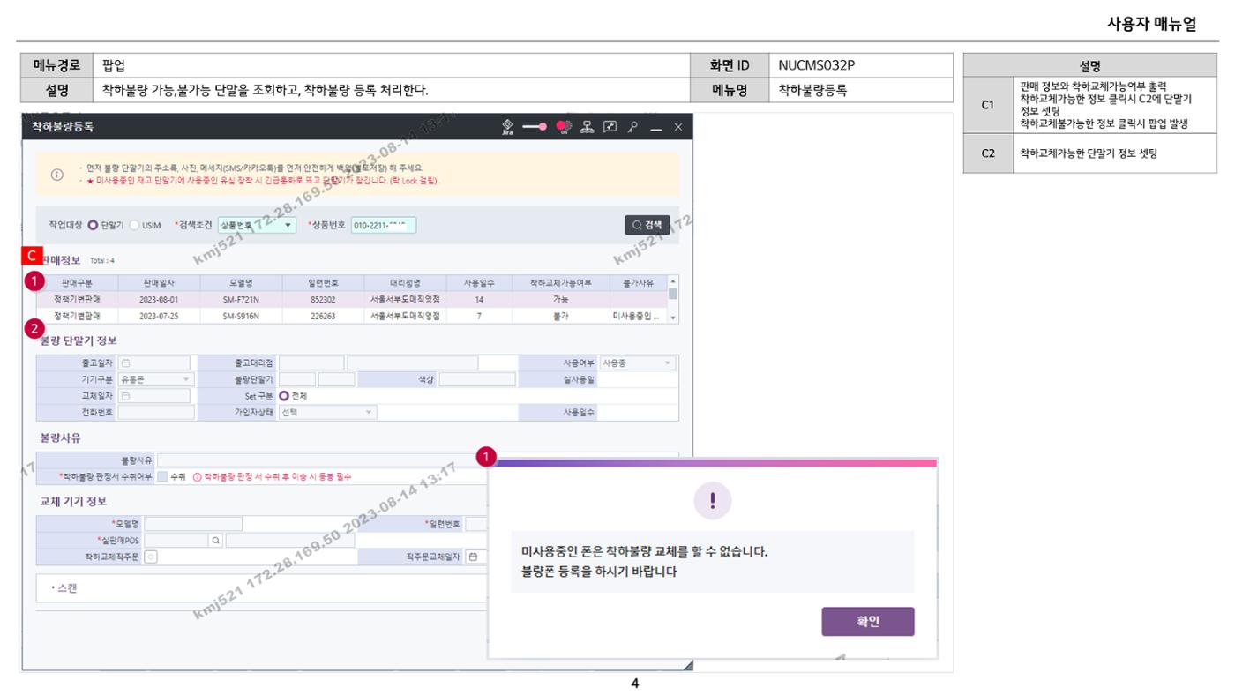Open the 직주문교체일자 calendar icon

point(473,557)
